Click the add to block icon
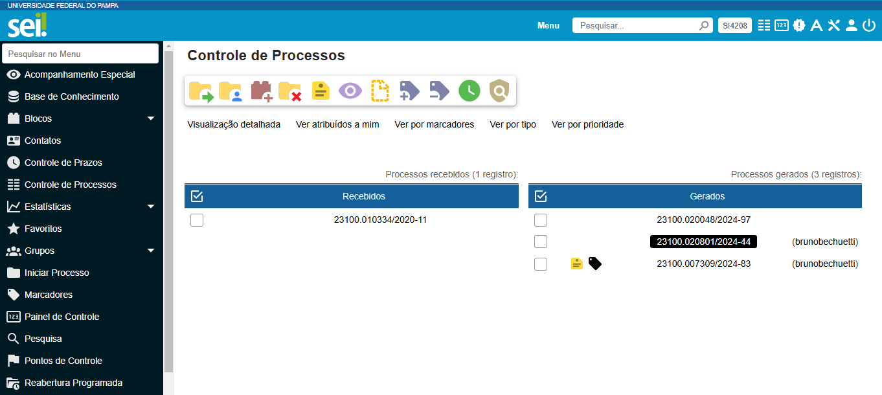Screen dimensions: 882x395 tap(260, 91)
